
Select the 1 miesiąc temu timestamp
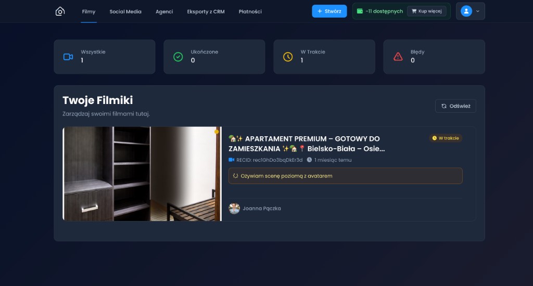[333, 160]
